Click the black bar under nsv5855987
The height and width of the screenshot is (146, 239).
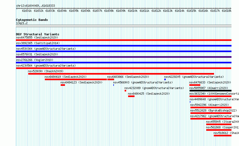point(211,91)
